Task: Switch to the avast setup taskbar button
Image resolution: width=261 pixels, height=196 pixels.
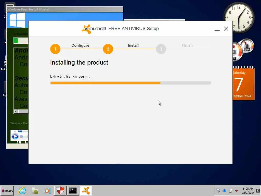Action: click(x=86, y=191)
